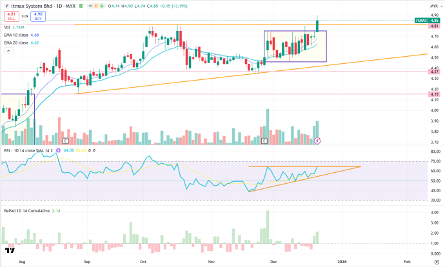Click the Itmax System Bhd symbol logo
This screenshot has width=445, height=267.
[x=7, y=6]
